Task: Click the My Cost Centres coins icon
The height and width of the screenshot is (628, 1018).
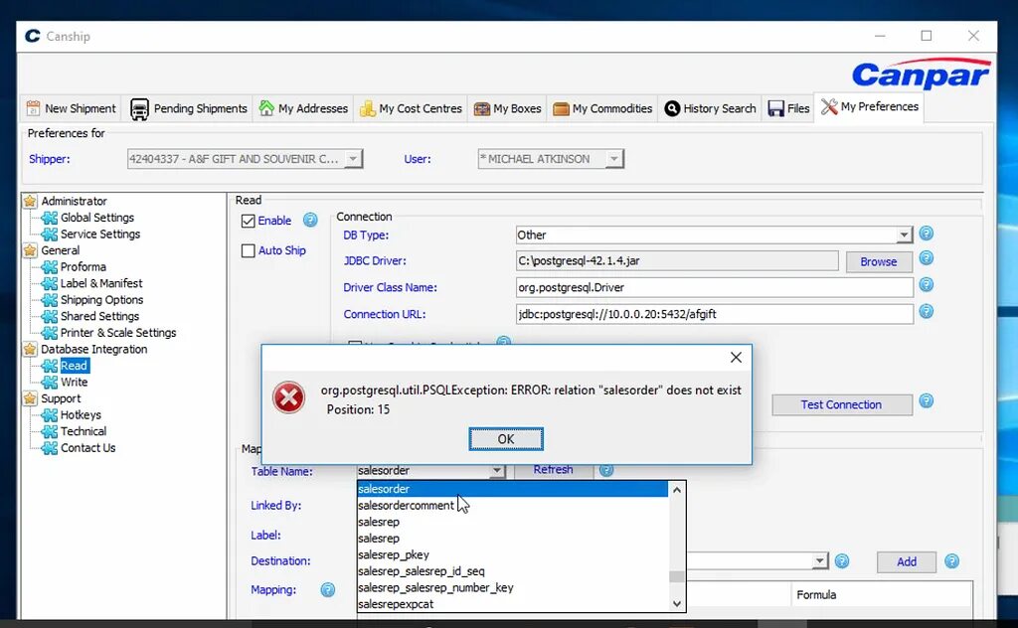Action: (368, 108)
